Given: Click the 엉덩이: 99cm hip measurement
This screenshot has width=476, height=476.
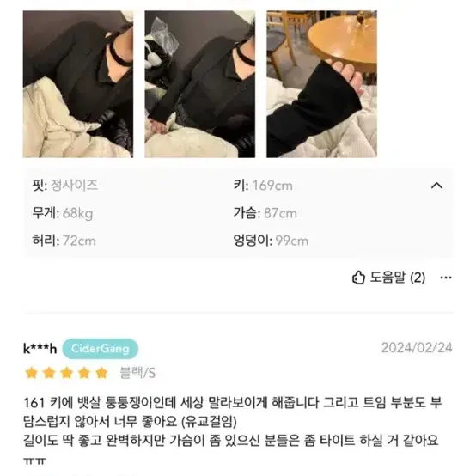Looking at the screenshot, I should [271, 241].
